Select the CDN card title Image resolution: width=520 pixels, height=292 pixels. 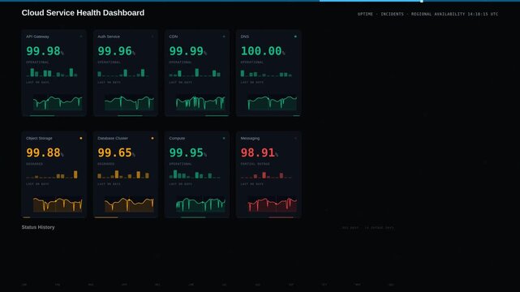point(174,36)
